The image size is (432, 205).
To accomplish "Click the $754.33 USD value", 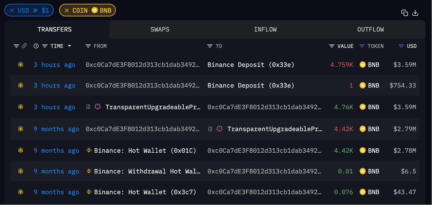I will point(403,85).
